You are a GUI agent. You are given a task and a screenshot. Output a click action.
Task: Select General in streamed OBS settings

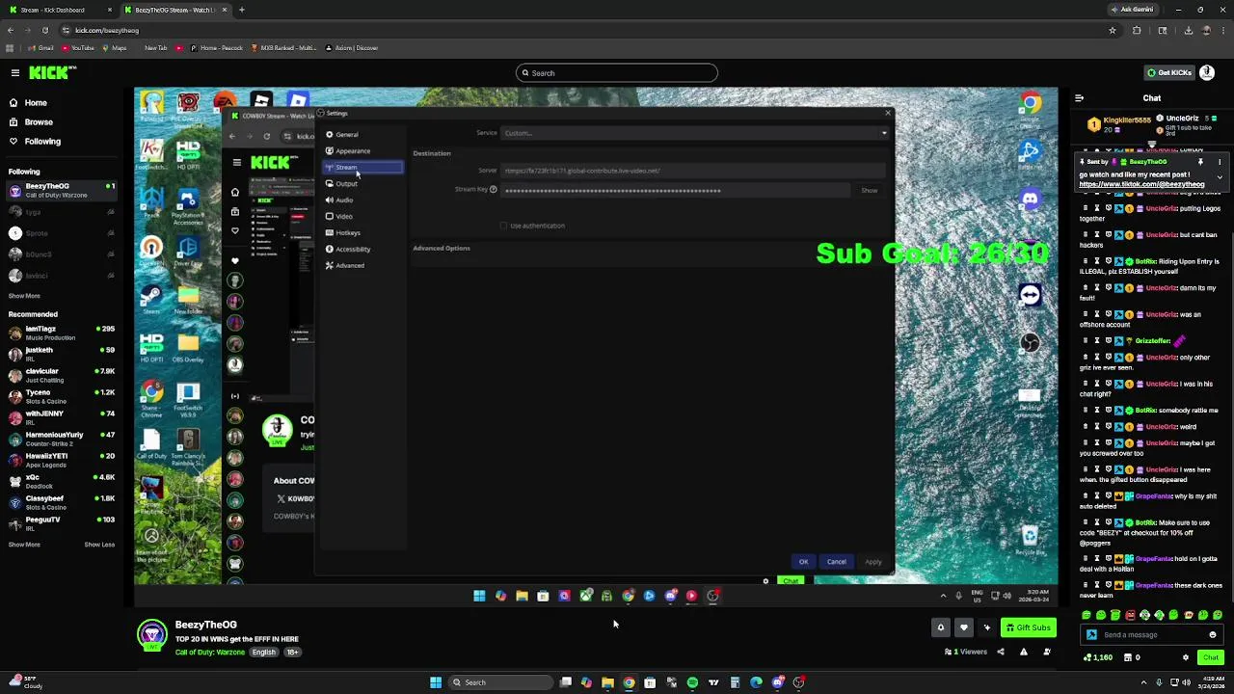tap(362, 135)
